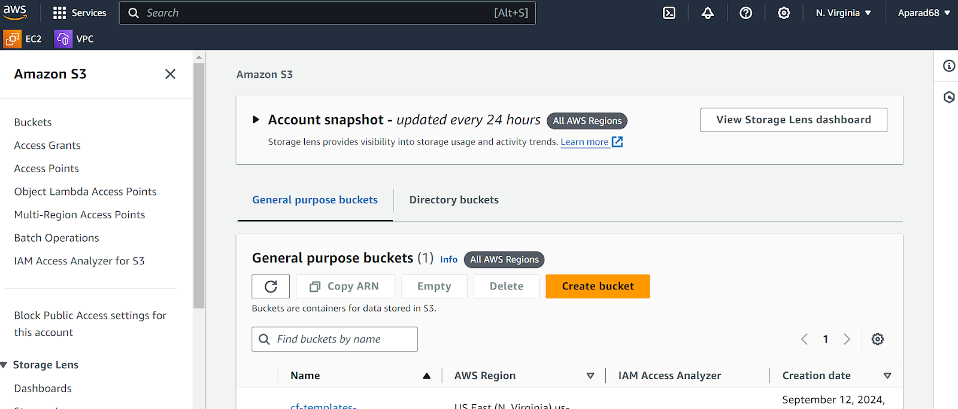This screenshot has height=409, width=958.
Task: Focus the top console Search box
Action: click(x=328, y=13)
